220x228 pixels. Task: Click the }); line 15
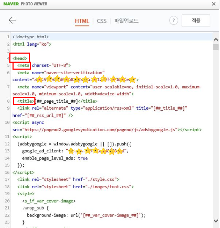(x=21, y=165)
